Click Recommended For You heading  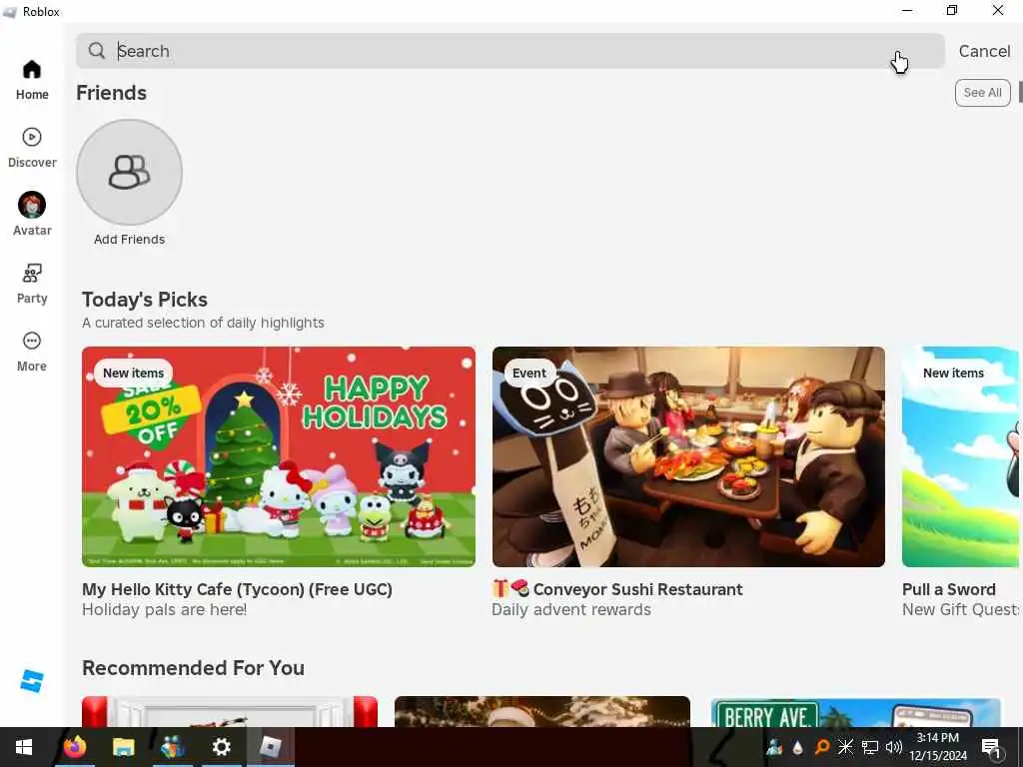point(193,668)
